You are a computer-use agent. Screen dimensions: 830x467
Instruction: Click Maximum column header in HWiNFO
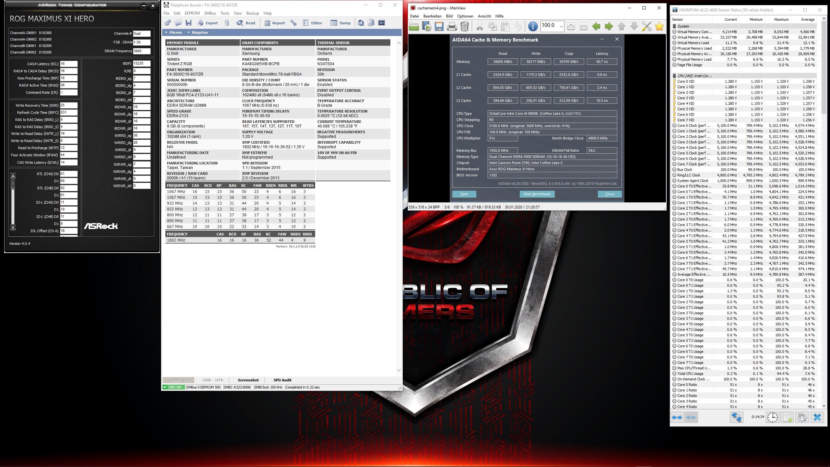777,19
